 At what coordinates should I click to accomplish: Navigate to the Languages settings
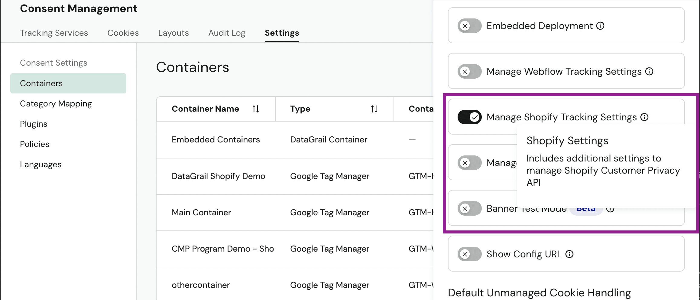(41, 164)
